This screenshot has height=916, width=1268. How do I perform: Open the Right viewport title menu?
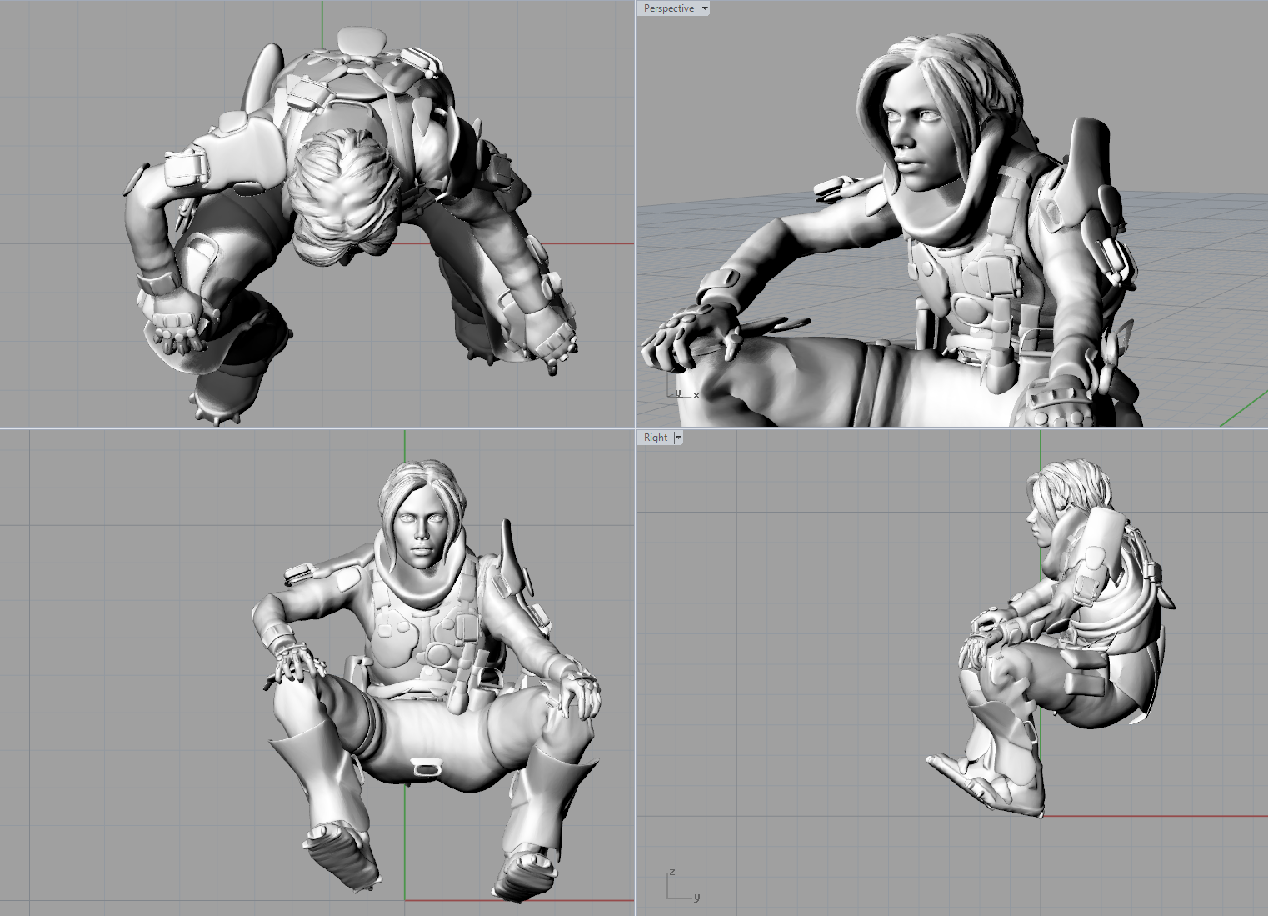[656, 438]
